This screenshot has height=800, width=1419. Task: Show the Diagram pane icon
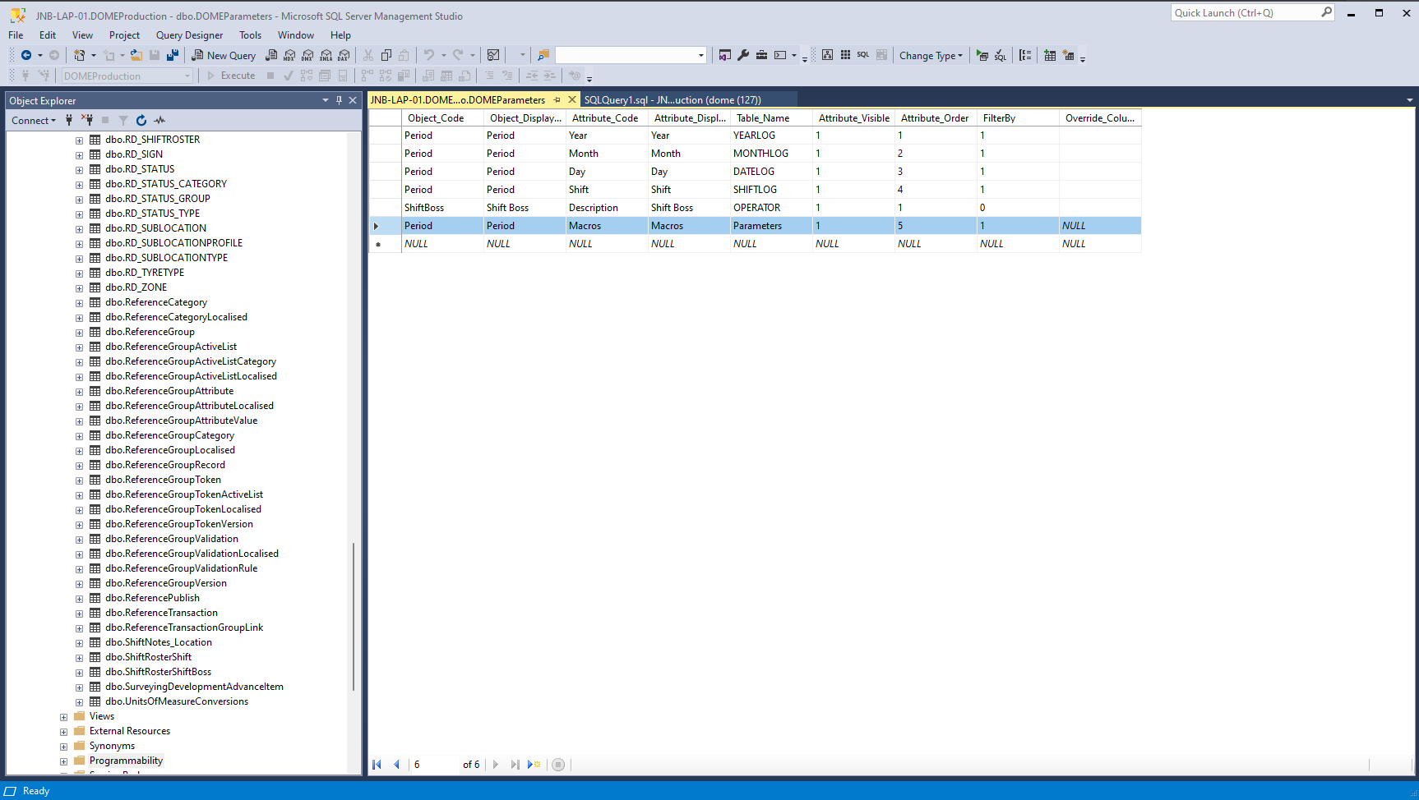(x=827, y=55)
